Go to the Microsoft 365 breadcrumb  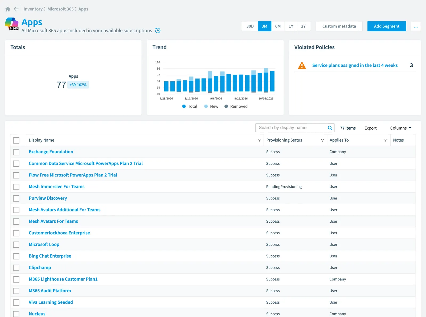point(60,9)
